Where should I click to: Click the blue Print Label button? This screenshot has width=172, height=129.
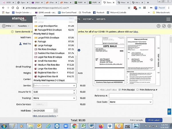(x=154, y=120)
